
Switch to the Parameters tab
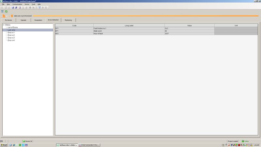click(x=38, y=20)
